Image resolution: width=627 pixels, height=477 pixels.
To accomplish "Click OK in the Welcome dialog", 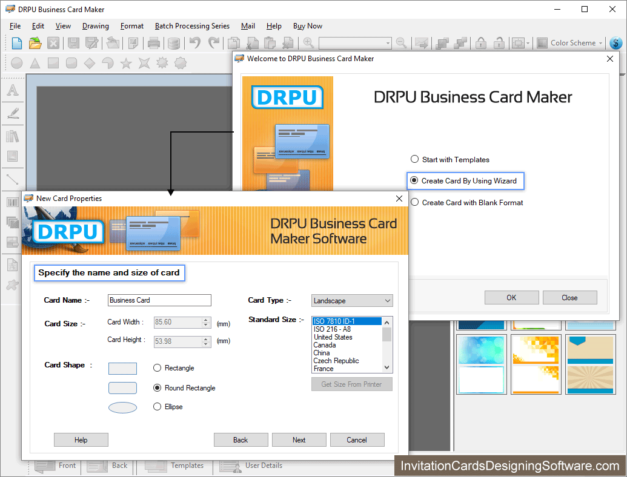I will (511, 298).
